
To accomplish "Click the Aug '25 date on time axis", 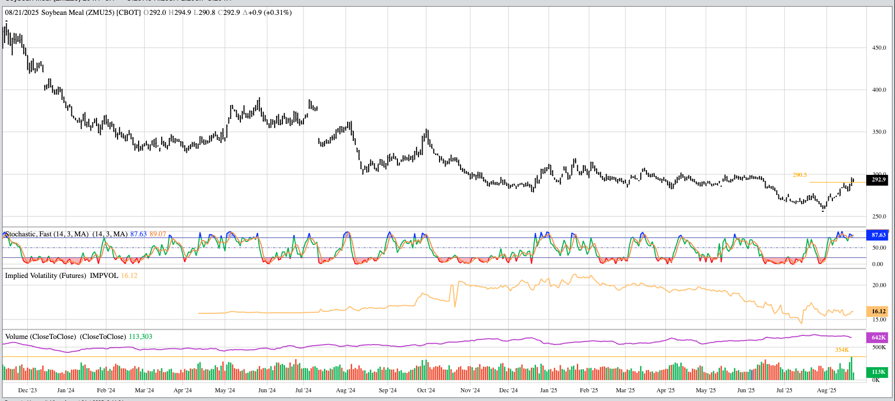I will [x=826, y=390].
